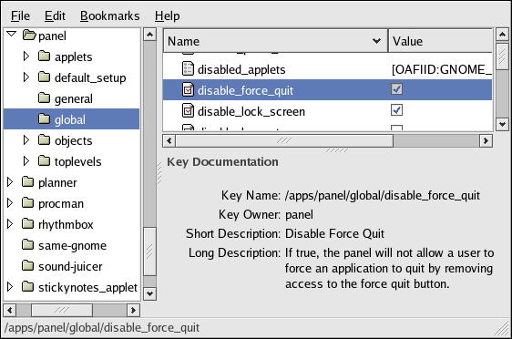Expand the toplevels folder

click(26, 161)
